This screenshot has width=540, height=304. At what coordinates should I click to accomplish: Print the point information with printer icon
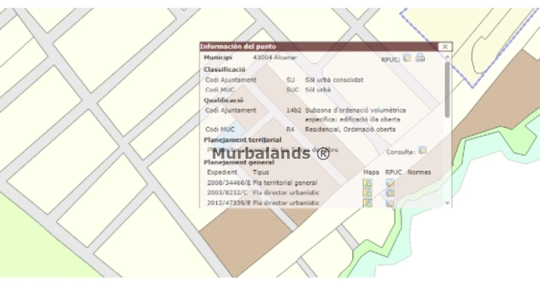pyautogui.click(x=420, y=58)
